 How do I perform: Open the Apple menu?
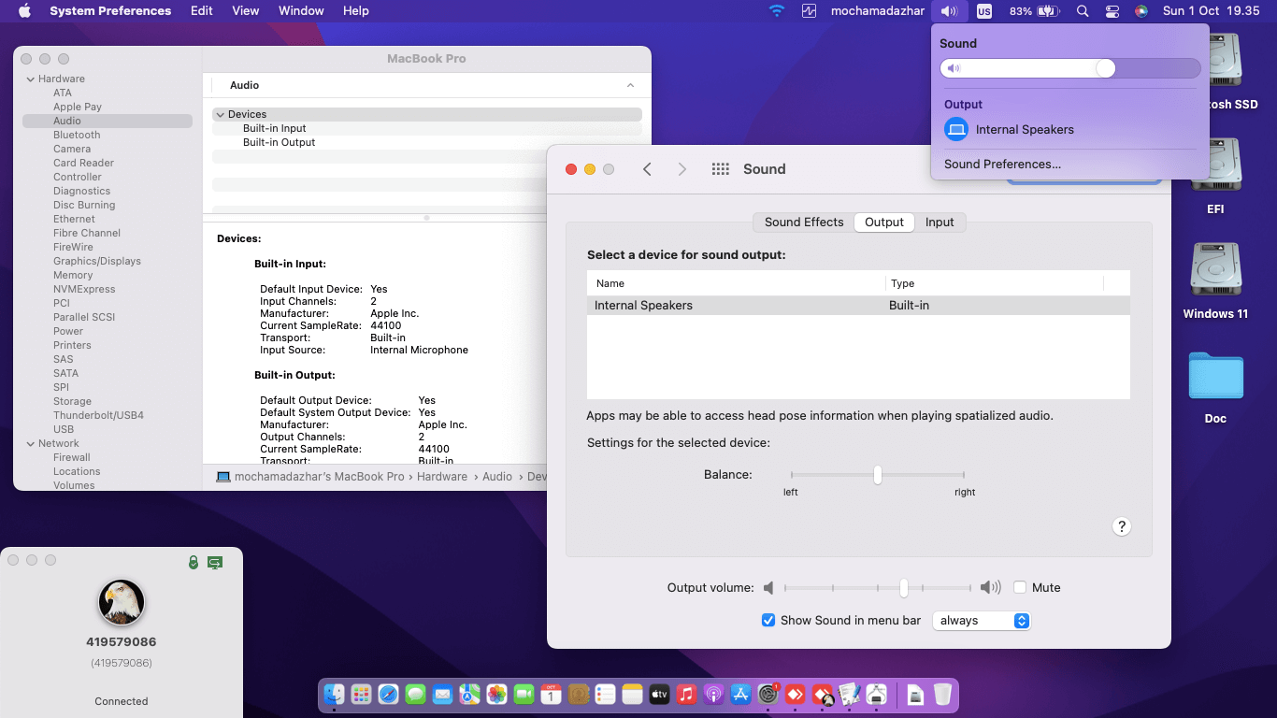click(24, 11)
